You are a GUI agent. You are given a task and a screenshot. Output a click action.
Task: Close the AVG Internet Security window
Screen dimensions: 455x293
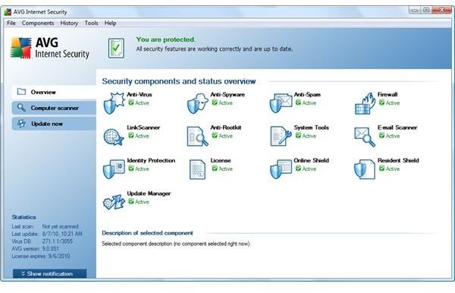[x=441, y=10]
